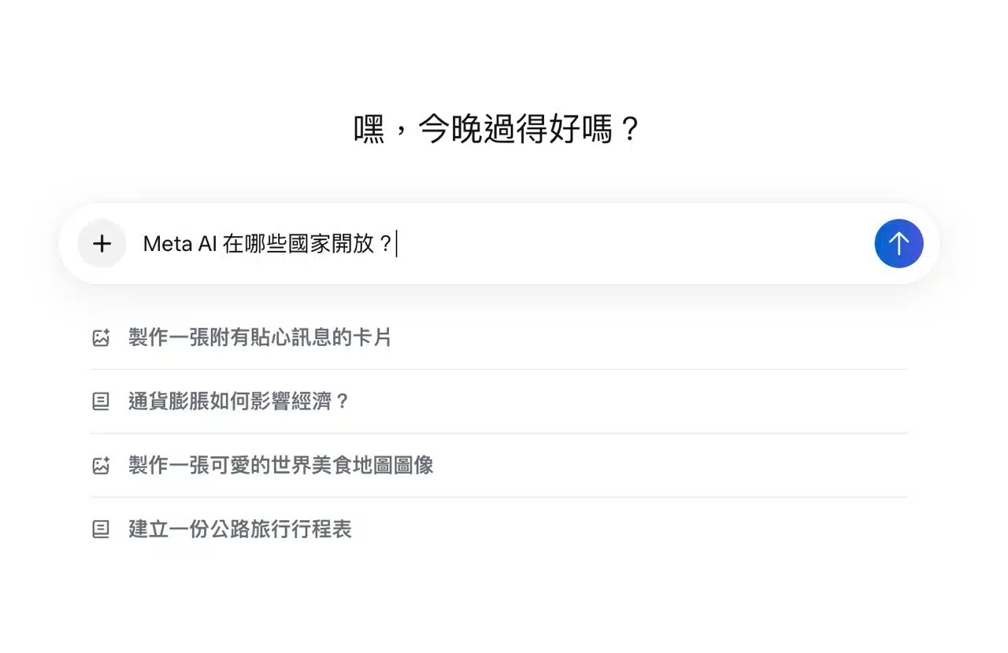Click the 嘿，今晚過得好嗎？ greeting heading
The width and height of the screenshot is (1008, 653).
pos(497,129)
